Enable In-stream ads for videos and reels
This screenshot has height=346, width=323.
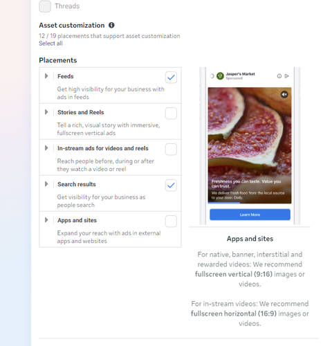171,149
